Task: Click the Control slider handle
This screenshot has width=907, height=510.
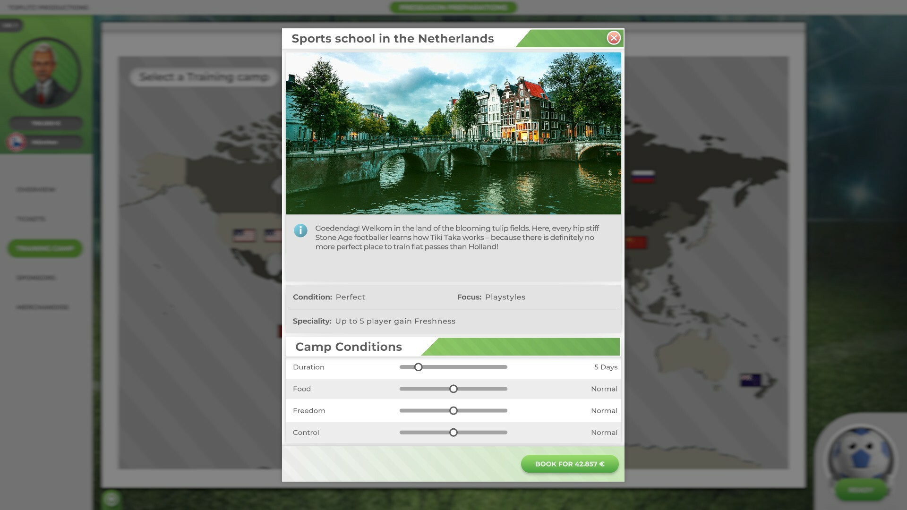Action: [x=453, y=433]
